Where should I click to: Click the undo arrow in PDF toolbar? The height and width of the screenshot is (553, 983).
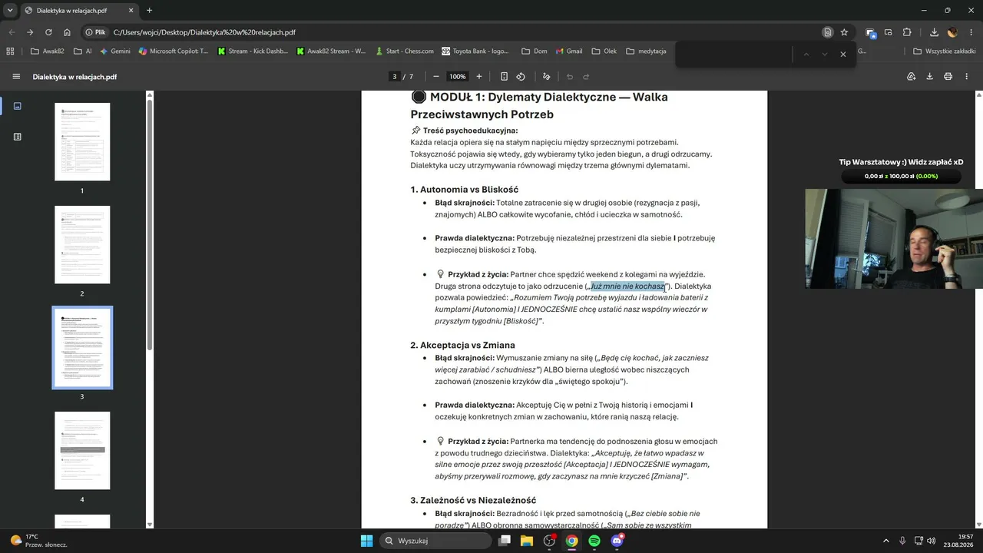coord(570,77)
